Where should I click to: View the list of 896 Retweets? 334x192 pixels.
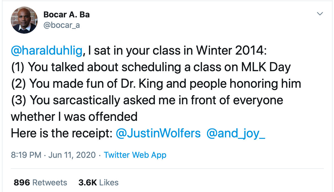click(40, 182)
